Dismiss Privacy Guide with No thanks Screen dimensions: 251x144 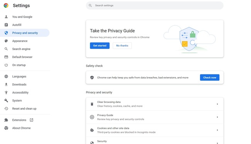[122, 46]
